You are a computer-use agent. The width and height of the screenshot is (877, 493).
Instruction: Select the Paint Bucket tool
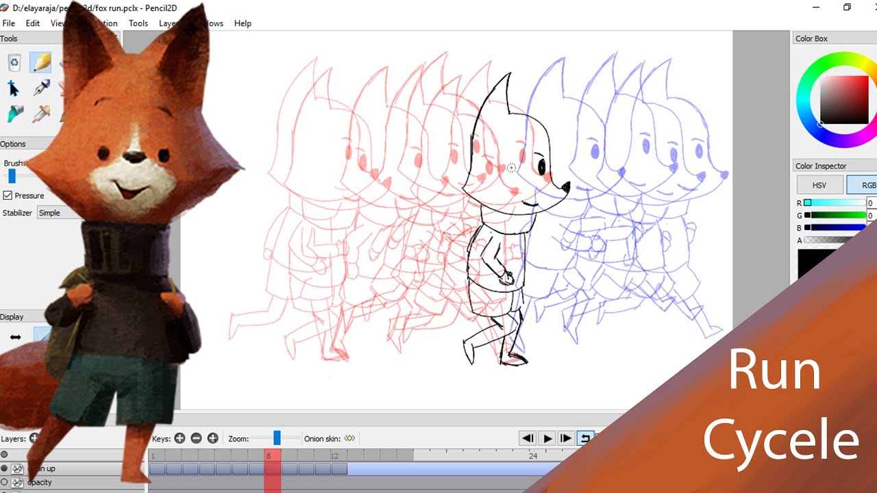click(14, 114)
